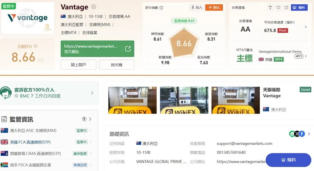The image size is (314, 171).
Task: Click the circled 5 count in 監管資訊
Action: point(84,119)
